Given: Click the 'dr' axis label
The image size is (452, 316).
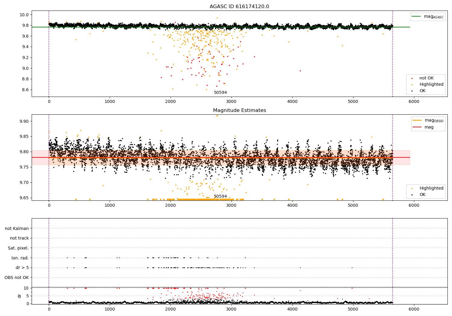Looking at the screenshot, I should point(20,296).
